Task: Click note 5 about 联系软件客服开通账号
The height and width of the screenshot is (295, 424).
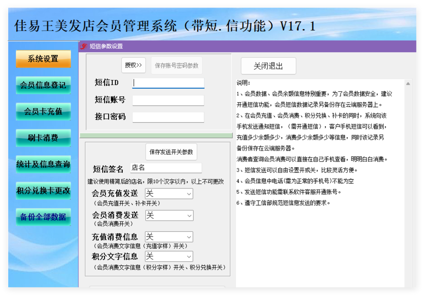Action: (x=289, y=192)
